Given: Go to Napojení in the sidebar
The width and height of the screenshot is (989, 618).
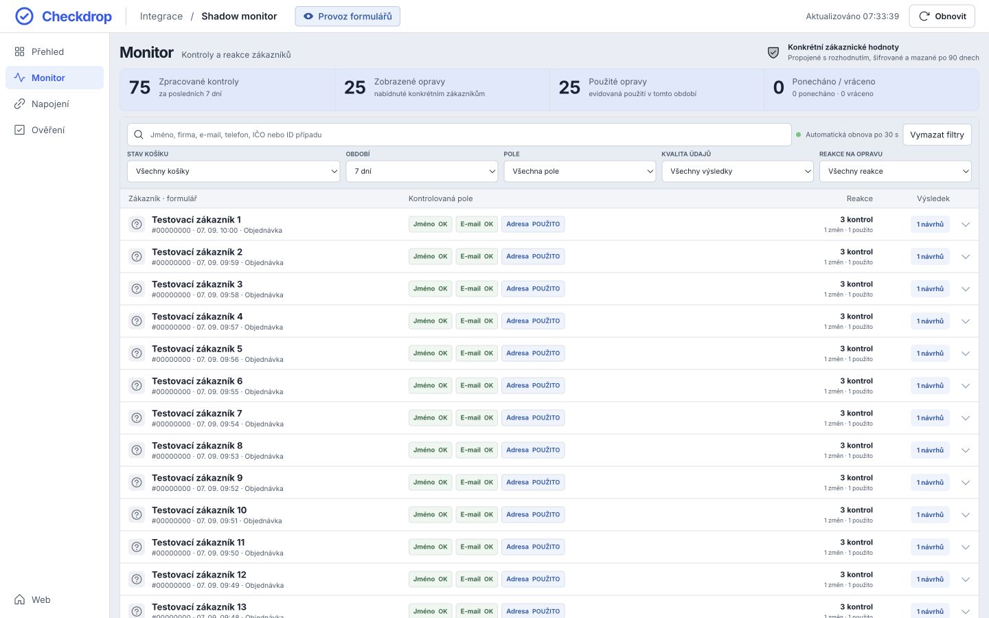Looking at the screenshot, I should (x=54, y=104).
